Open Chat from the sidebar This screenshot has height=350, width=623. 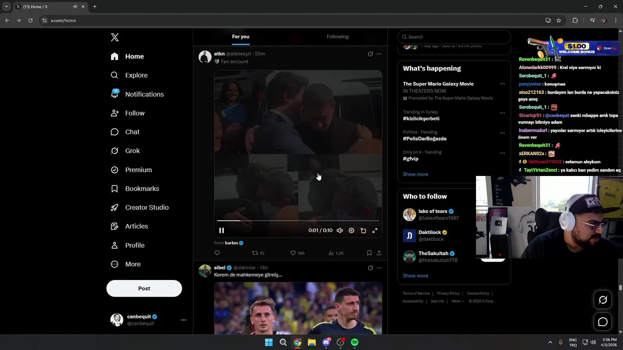tap(125, 132)
